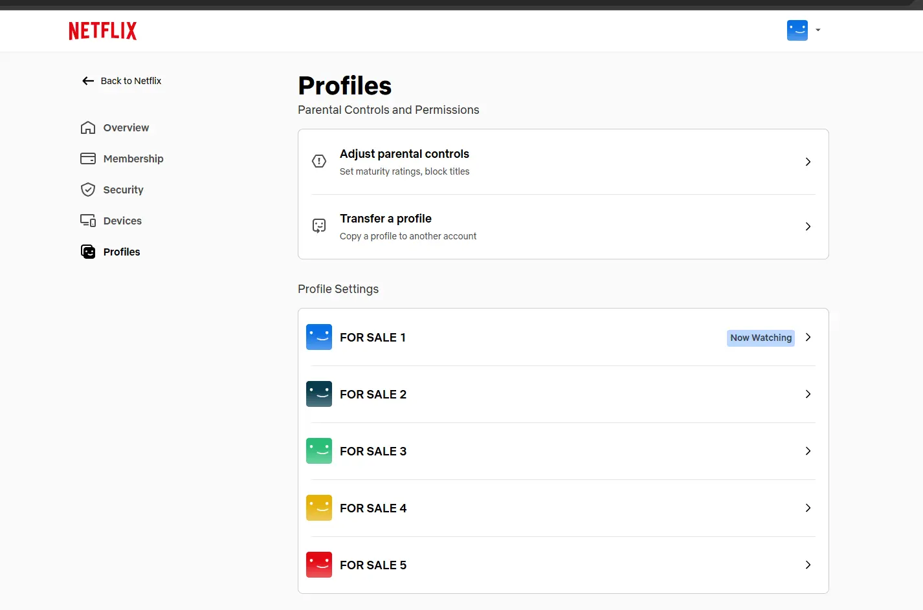Open the Security section
This screenshot has height=610, width=923.
pyautogui.click(x=123, y=190)
